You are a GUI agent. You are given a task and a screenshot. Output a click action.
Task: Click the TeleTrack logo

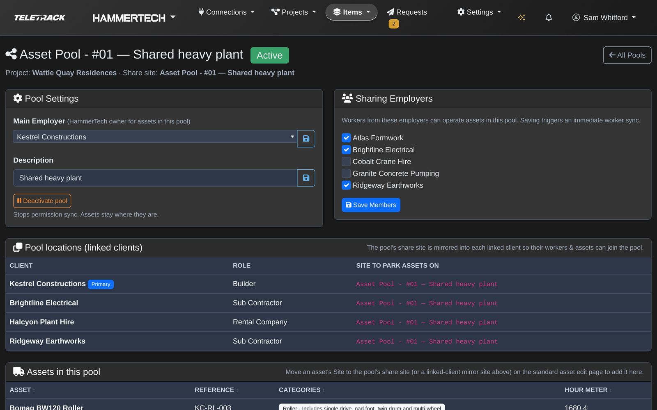[40, 18]
